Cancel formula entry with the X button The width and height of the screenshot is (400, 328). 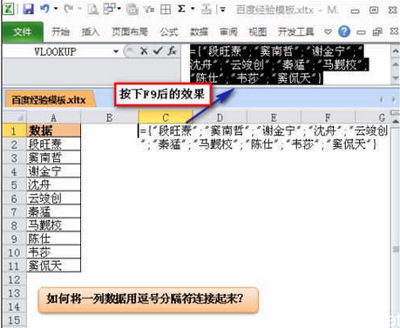pos(144,51)
